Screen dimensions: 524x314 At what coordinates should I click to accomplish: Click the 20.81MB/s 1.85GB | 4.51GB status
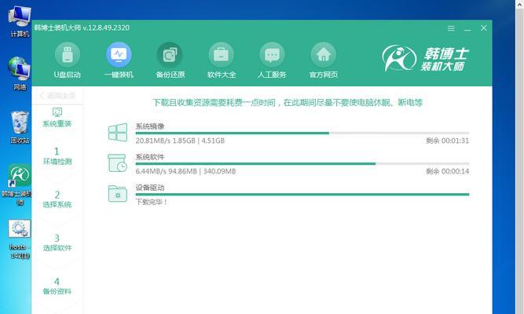point(180,141)
